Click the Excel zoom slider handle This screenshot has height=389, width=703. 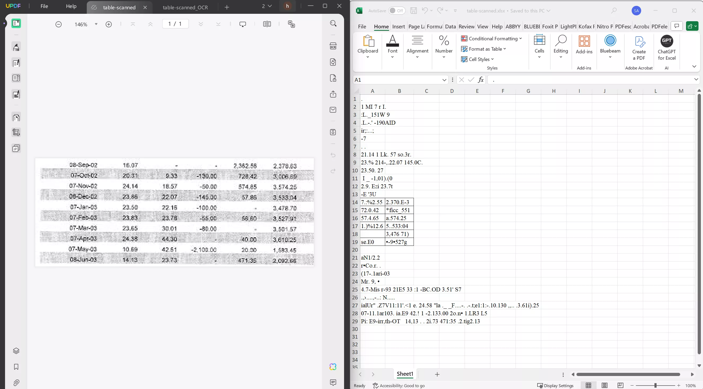[x=655, y=386]
